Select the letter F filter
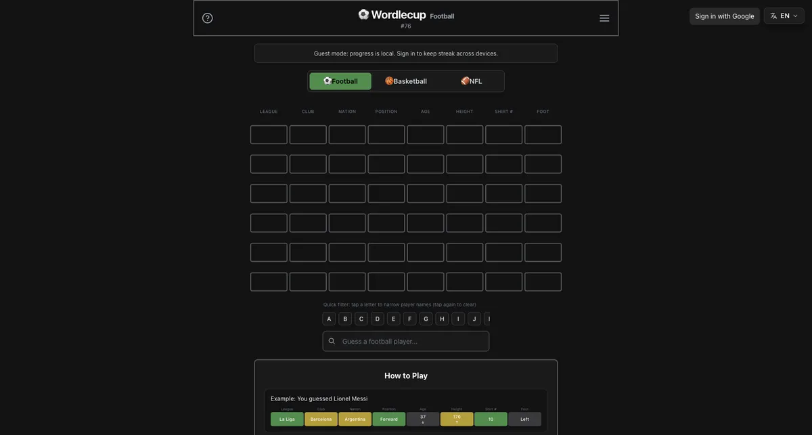This screenshot has height=435, width=812. (410, 319)
